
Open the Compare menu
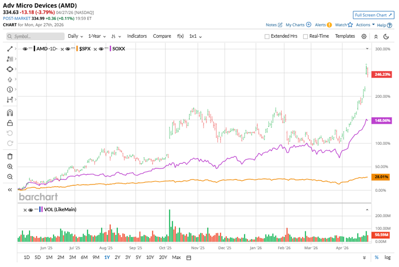pyautogui.click(x=162, y=36)
